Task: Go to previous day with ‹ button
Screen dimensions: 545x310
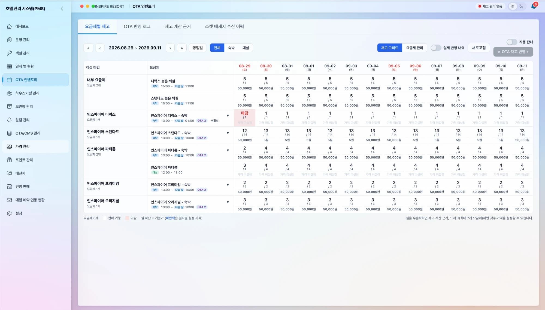Action: coord(100,48)
